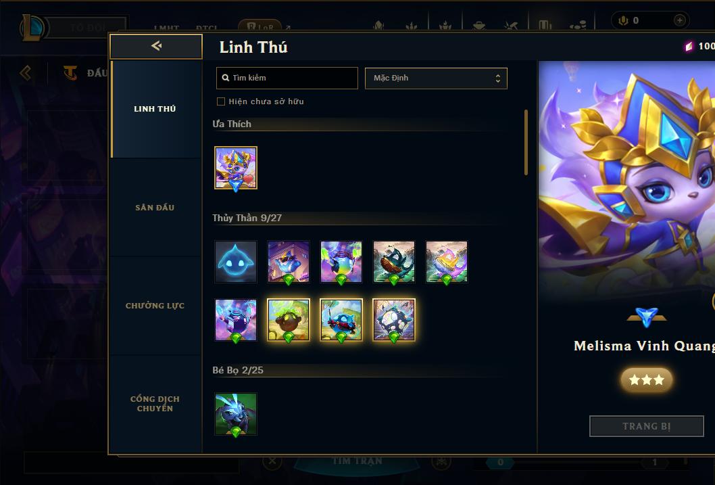Switch to the Sân Đấu tab
This screenshot has width=715, height=485.
click(155, 208)
